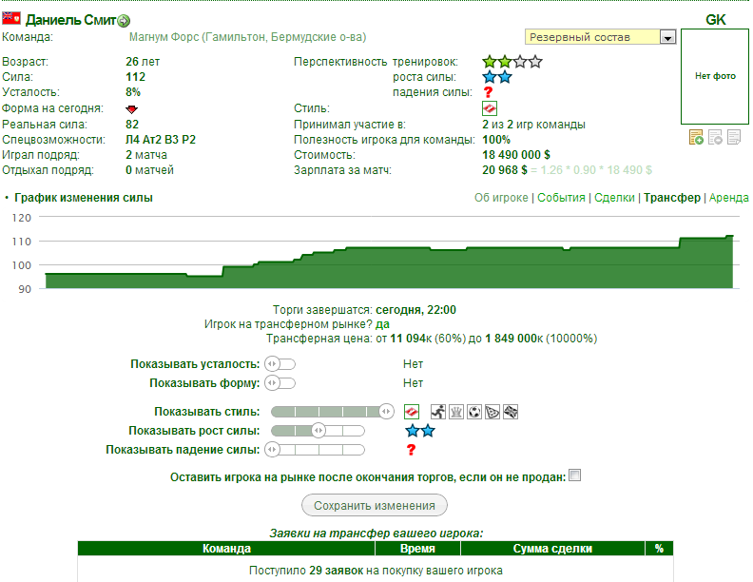Select the soccer ball style icon
Image resolution: width=753 pixels, height=582 pixels.
(474, 412)
